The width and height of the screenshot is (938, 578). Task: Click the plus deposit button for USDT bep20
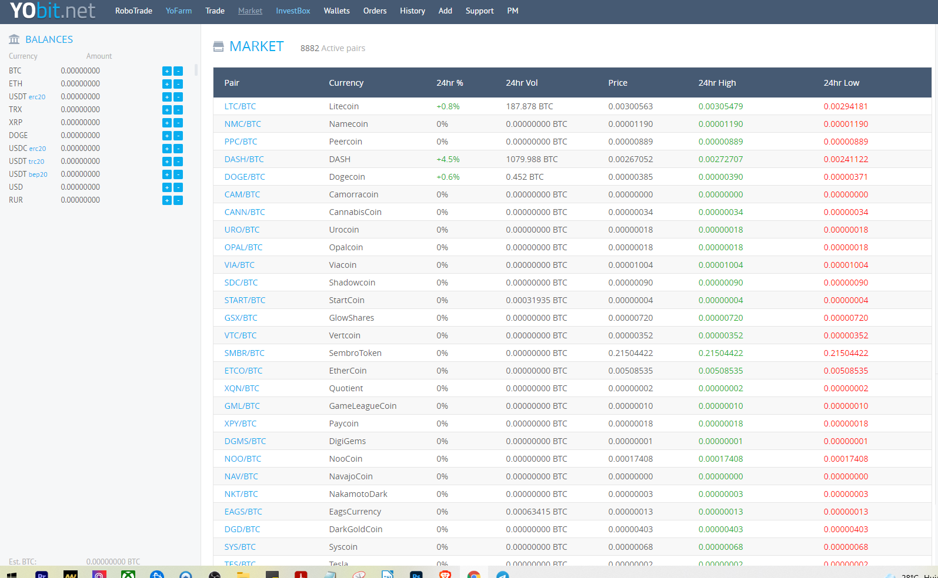167,174
